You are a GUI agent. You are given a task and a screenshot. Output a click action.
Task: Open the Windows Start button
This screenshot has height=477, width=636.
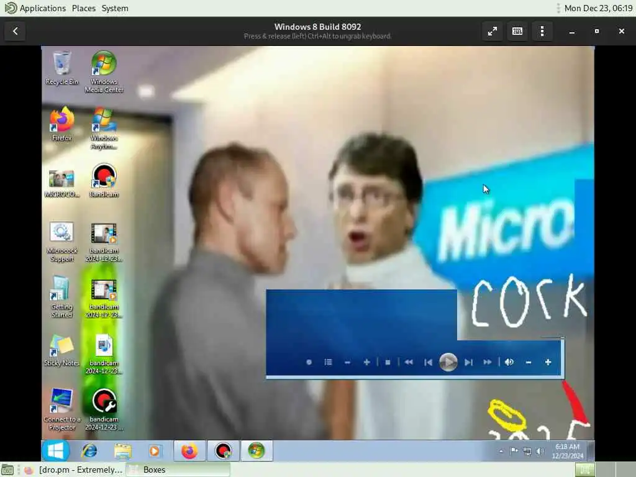click(55, 451)
